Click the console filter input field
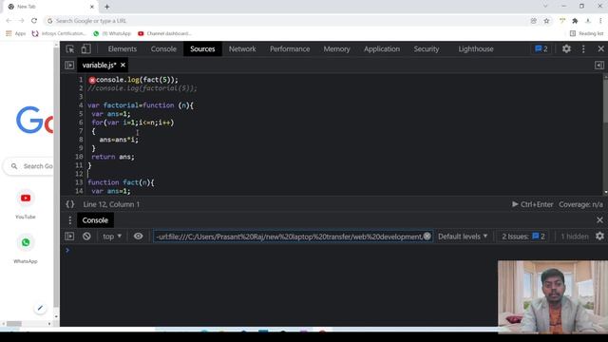This screenshot has width=608, height=342. [x=288, y=237]
